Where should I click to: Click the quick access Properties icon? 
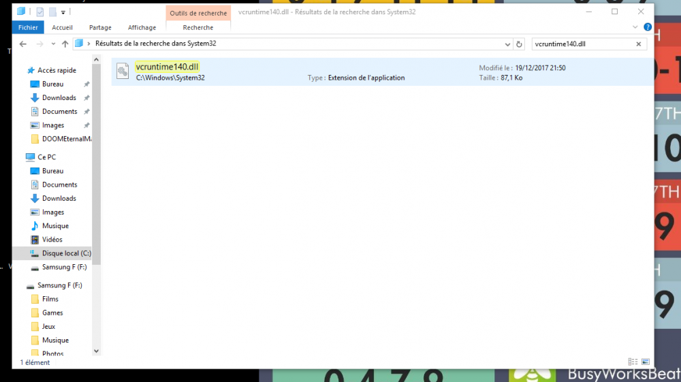pos(40,12)
